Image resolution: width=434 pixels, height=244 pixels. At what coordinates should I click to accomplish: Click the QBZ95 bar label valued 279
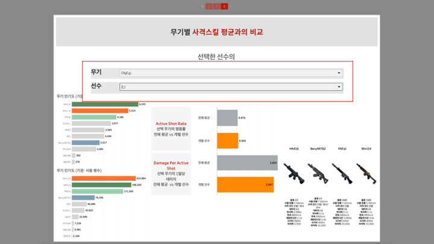pos(67,162)
